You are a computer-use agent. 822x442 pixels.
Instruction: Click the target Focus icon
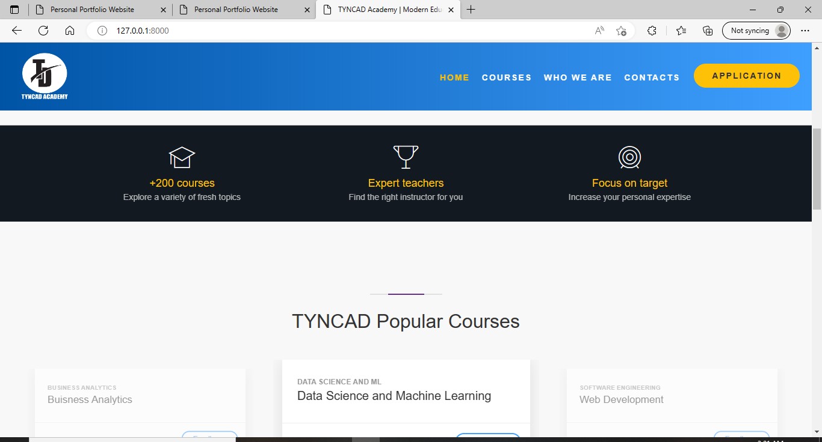(x=629, y=157)
